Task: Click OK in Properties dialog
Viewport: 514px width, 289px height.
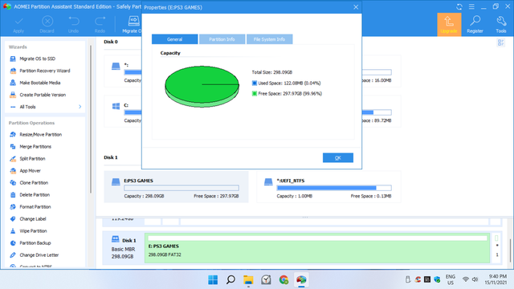Action: pos(338,158)
